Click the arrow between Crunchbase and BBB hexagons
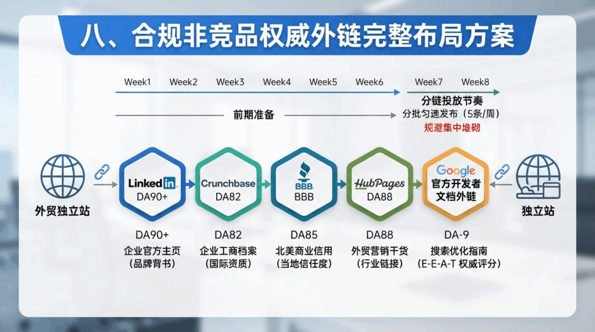Image resolution: width=595 pixels, height=332 pixels. click(266, 185)
